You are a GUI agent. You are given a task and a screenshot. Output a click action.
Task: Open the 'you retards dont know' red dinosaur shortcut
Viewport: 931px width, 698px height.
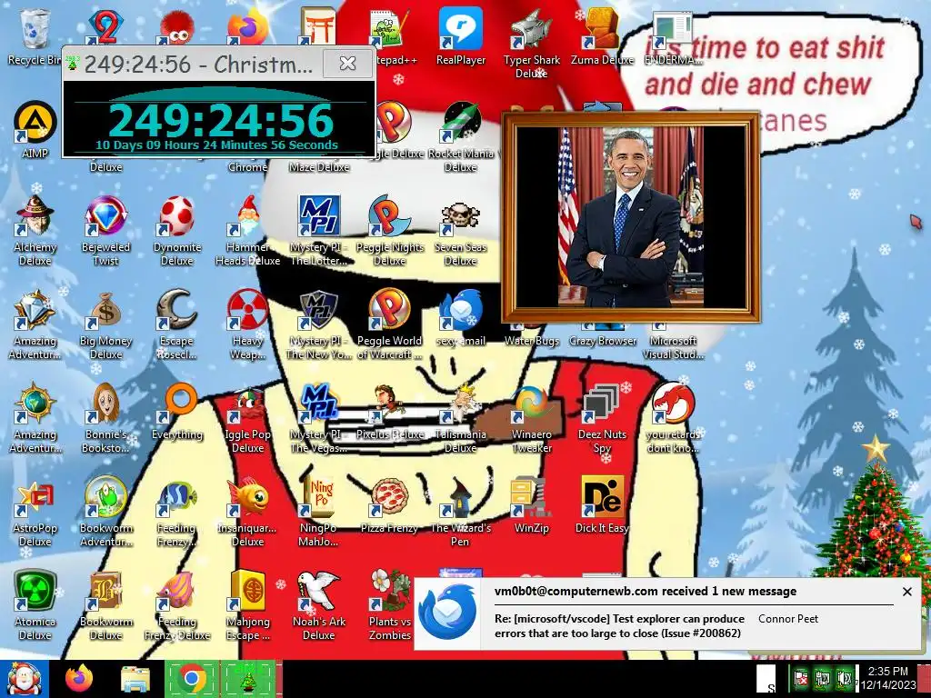(x=673, y=418)
